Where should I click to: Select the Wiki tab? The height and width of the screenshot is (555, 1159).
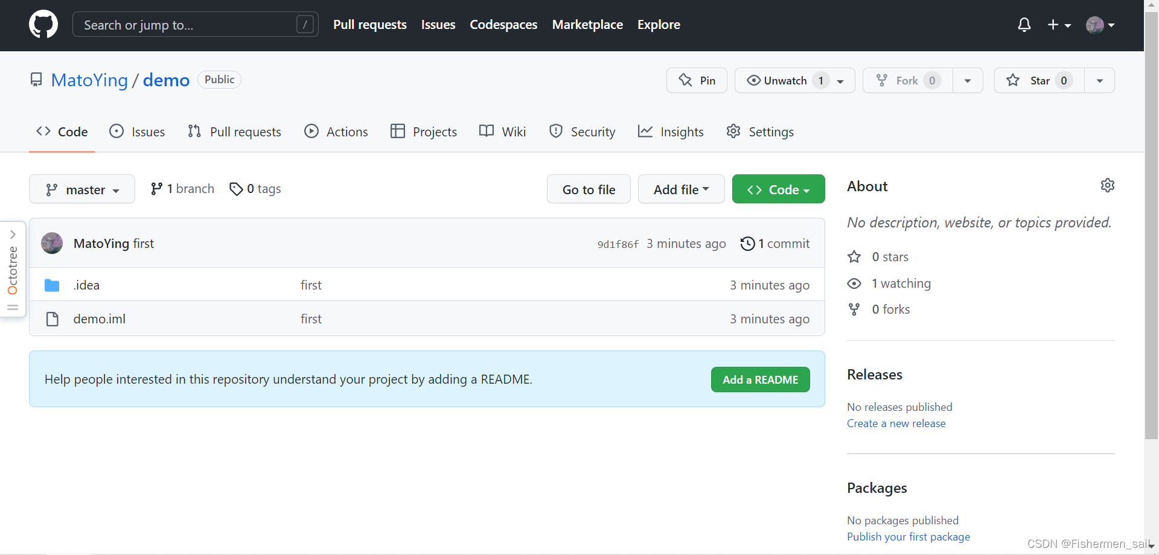point(502,132)
